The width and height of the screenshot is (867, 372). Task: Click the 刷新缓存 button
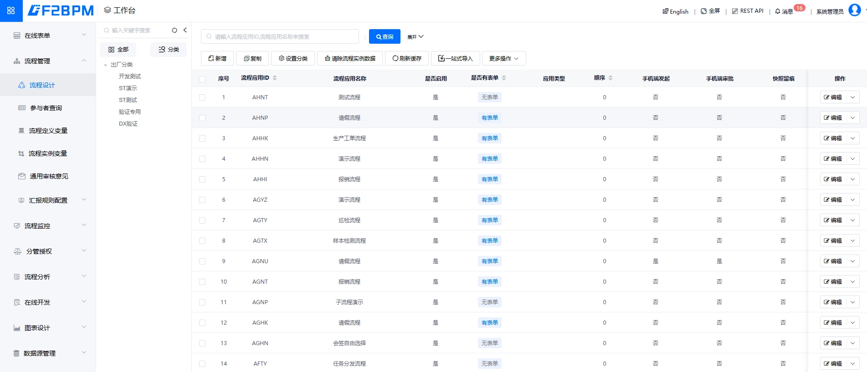click(x=407, y=58)
